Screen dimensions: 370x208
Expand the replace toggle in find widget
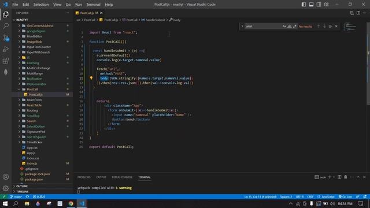click(242, 26)
